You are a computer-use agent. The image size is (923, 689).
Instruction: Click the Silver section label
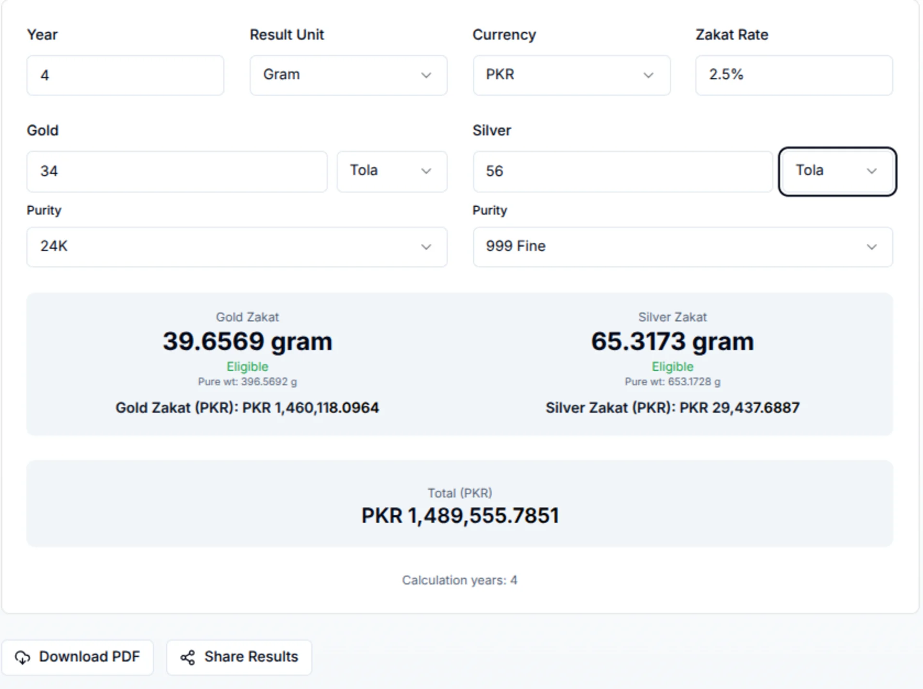[x=492, y=130]
